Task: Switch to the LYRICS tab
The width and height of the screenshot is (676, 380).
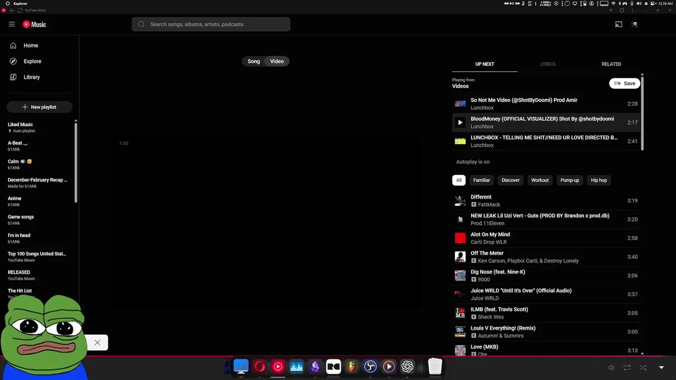Action: pyautogui.click(x=548, y=64)
